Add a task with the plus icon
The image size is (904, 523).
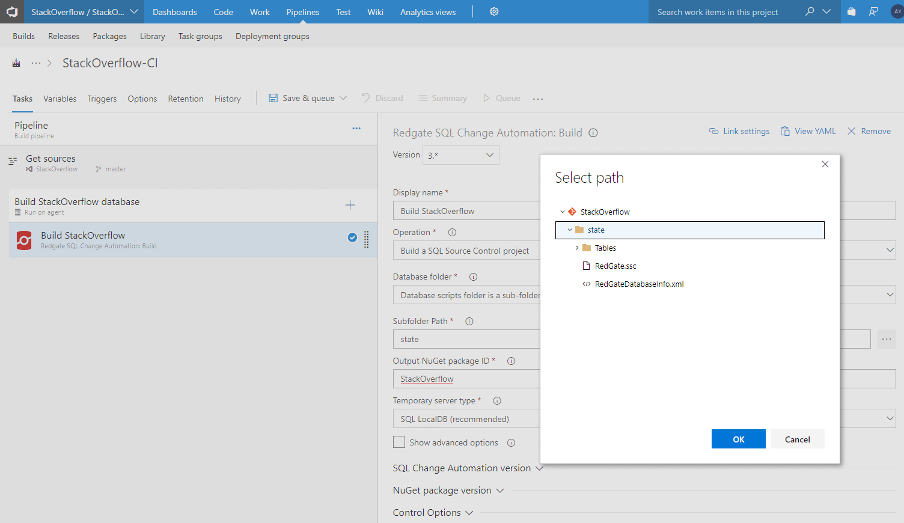(350, 206)
